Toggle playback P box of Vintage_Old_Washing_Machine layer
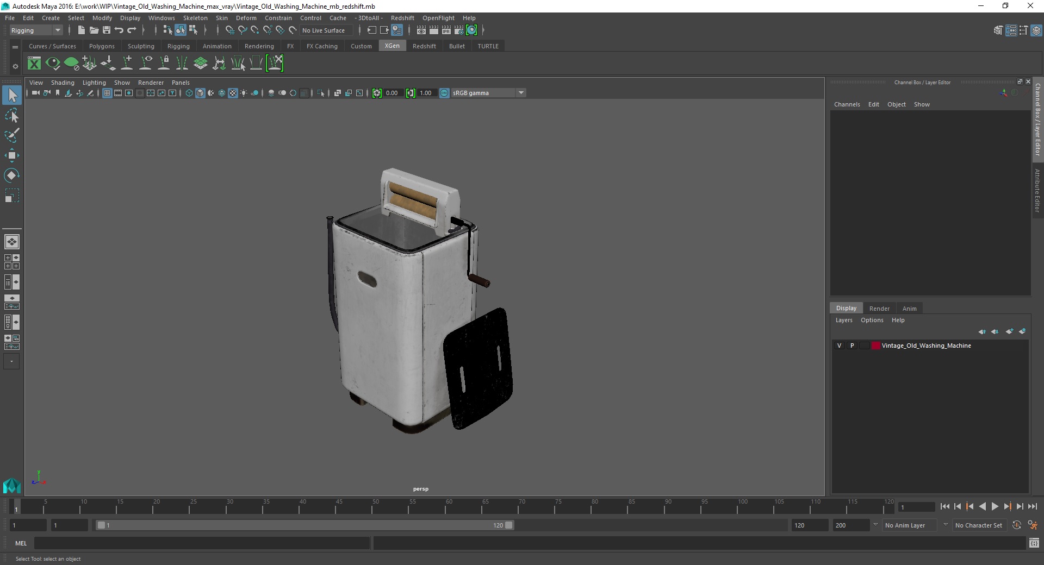Viewport: 1044px width, 565px height. pos(852,346)
